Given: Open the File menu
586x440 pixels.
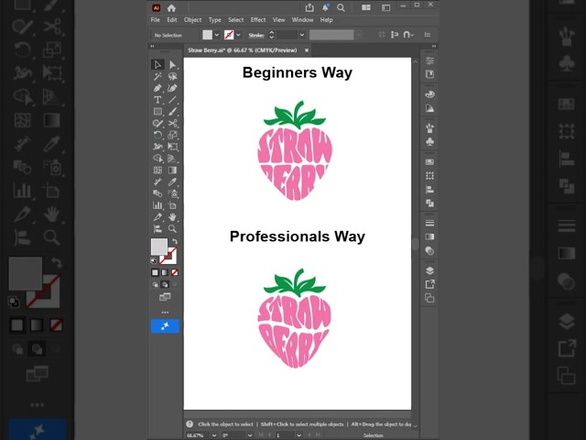Looking at the screenshot, I should click(156, 20).
